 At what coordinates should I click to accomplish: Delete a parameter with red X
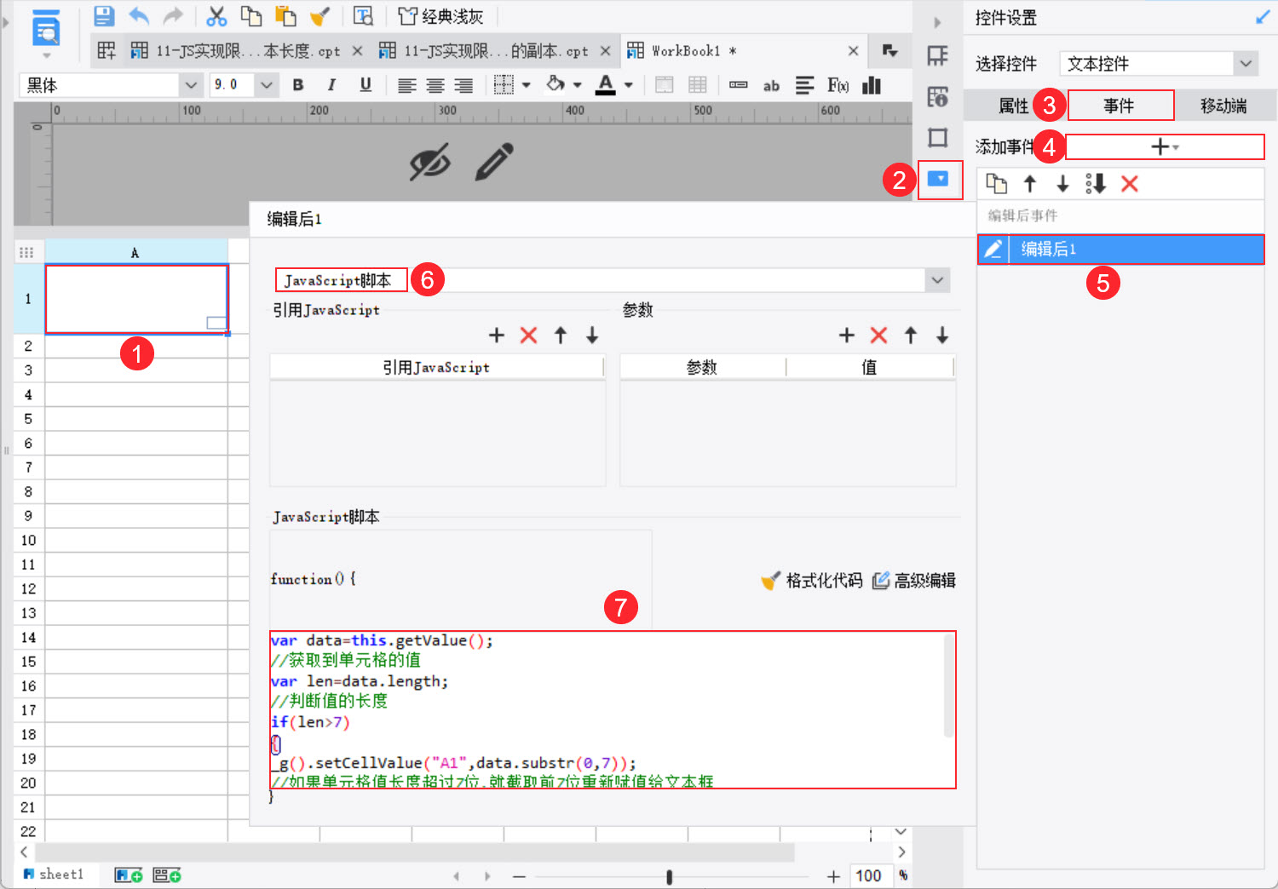pos(878,336)
